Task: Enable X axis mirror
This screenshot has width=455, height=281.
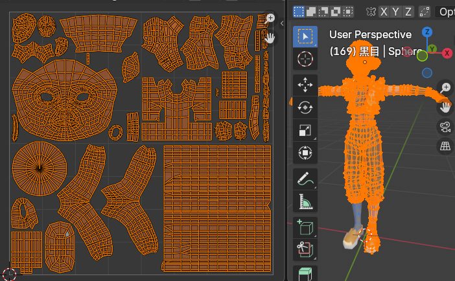Action: [x=384, y=12]
